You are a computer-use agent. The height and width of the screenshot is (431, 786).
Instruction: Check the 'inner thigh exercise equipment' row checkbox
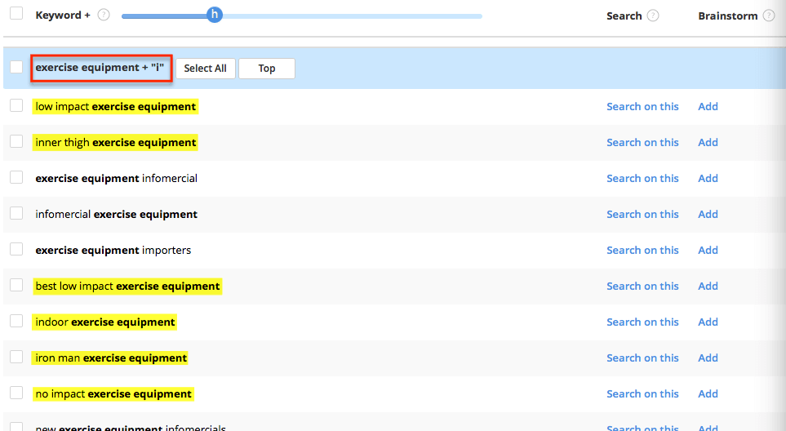16,141
